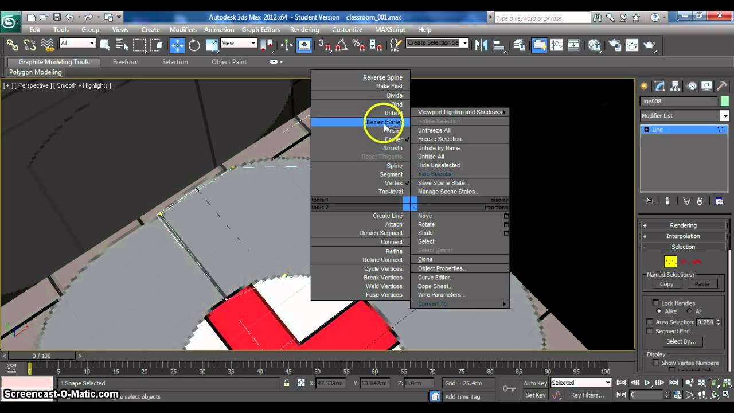Viewport: 734px width, 413px height.
Task: Activate the Select and Rotate tool
Action: 194,45
